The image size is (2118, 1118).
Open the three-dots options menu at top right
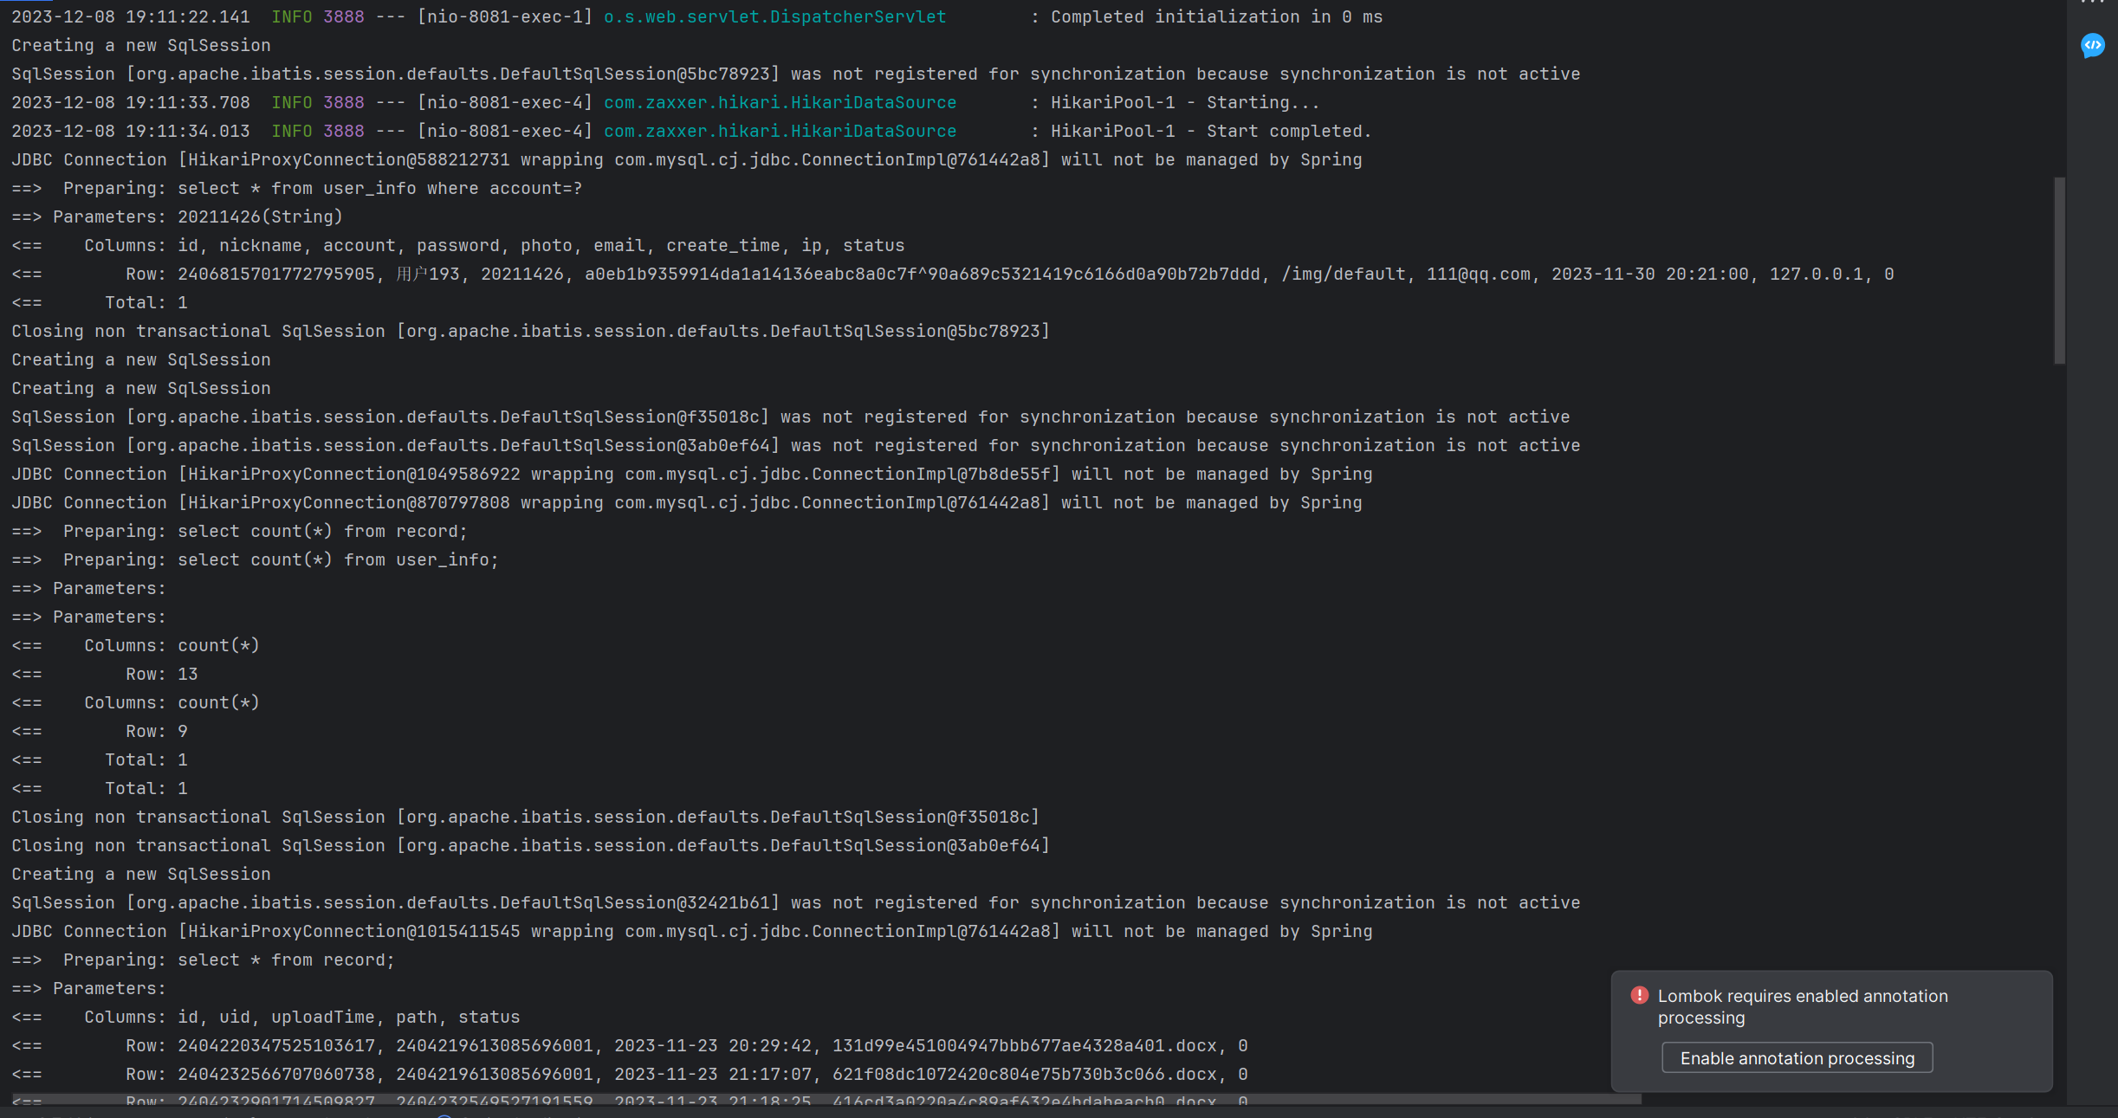click(2092, 3)
